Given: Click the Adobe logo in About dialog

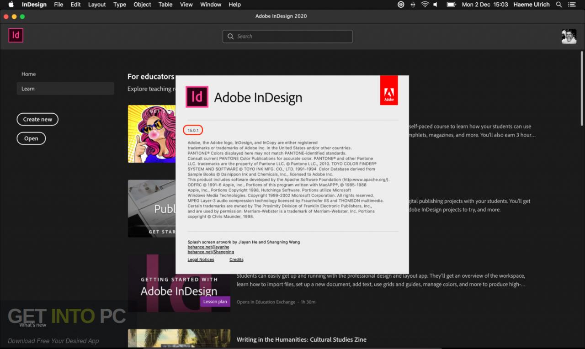Looking at the screenshot, I should (389, 90).
